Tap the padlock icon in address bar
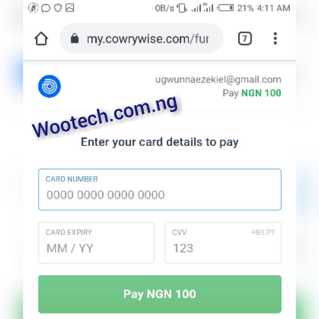Viewport: 319px width, 319px height. point(75,38)
